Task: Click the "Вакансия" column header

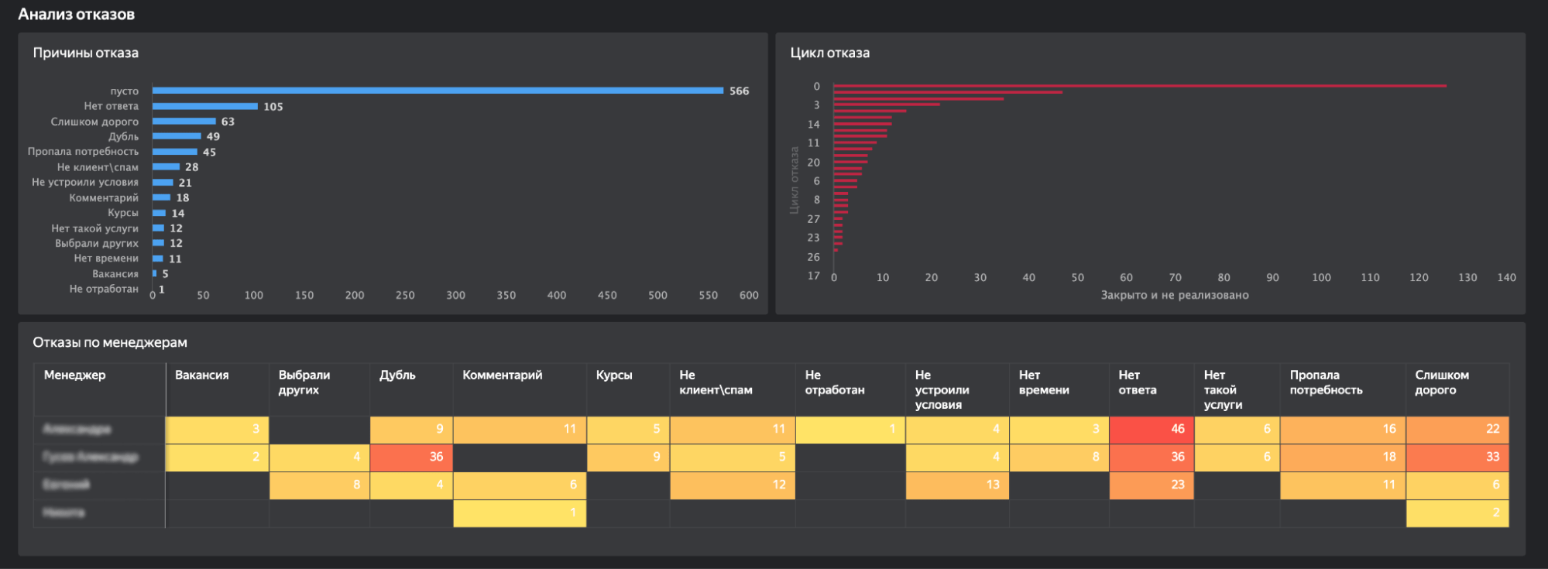Action: (201, 375)
